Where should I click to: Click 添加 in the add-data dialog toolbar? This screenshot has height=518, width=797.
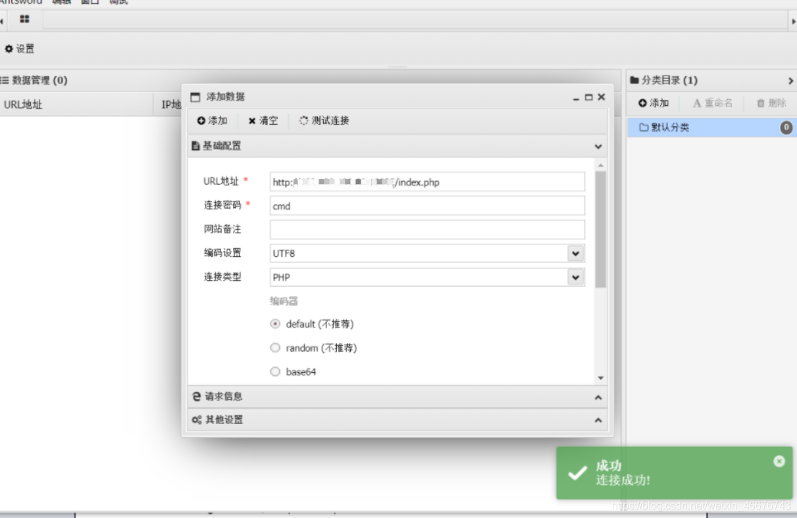(212, 121)
